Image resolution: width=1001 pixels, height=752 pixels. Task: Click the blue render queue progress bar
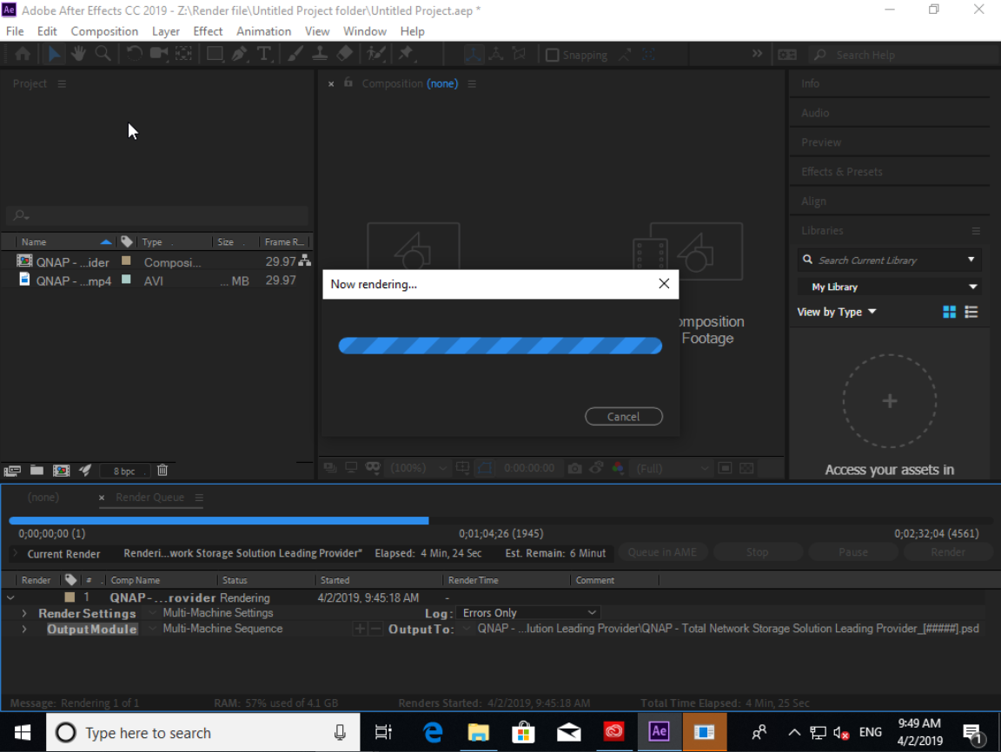pos(219,520)
